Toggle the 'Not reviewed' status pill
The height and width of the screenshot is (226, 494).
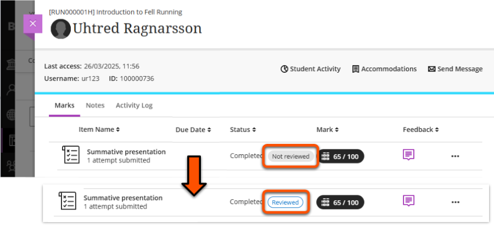291,157
